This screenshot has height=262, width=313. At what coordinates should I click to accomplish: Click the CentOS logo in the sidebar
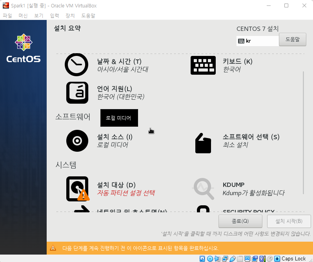24,48
